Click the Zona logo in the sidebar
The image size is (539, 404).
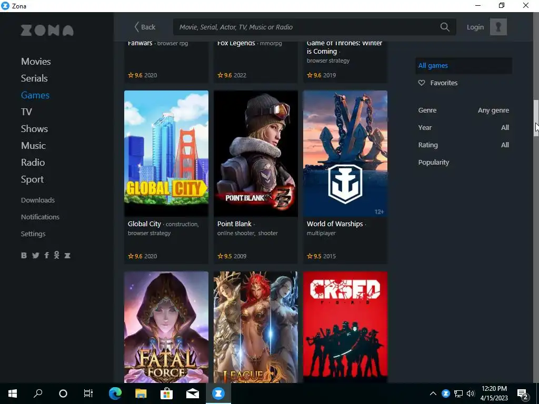point(47,30)
